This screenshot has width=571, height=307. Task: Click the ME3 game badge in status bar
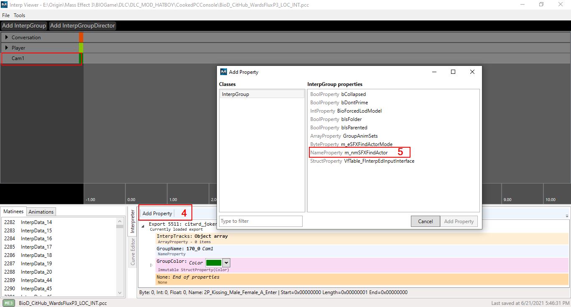point(9,303)
